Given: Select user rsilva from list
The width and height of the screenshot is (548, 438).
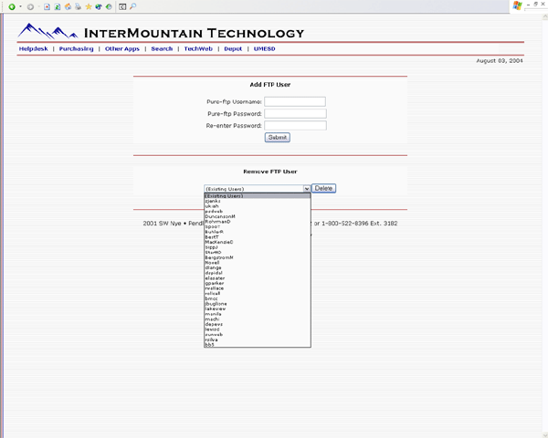Looking at the screenshot, I should pos(258,339).
